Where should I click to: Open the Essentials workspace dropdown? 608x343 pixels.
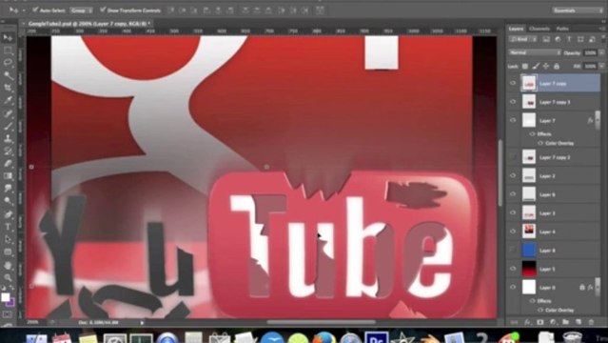click(577, 10)
